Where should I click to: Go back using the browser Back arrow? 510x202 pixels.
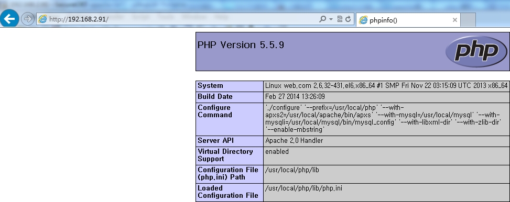[9, 18]
